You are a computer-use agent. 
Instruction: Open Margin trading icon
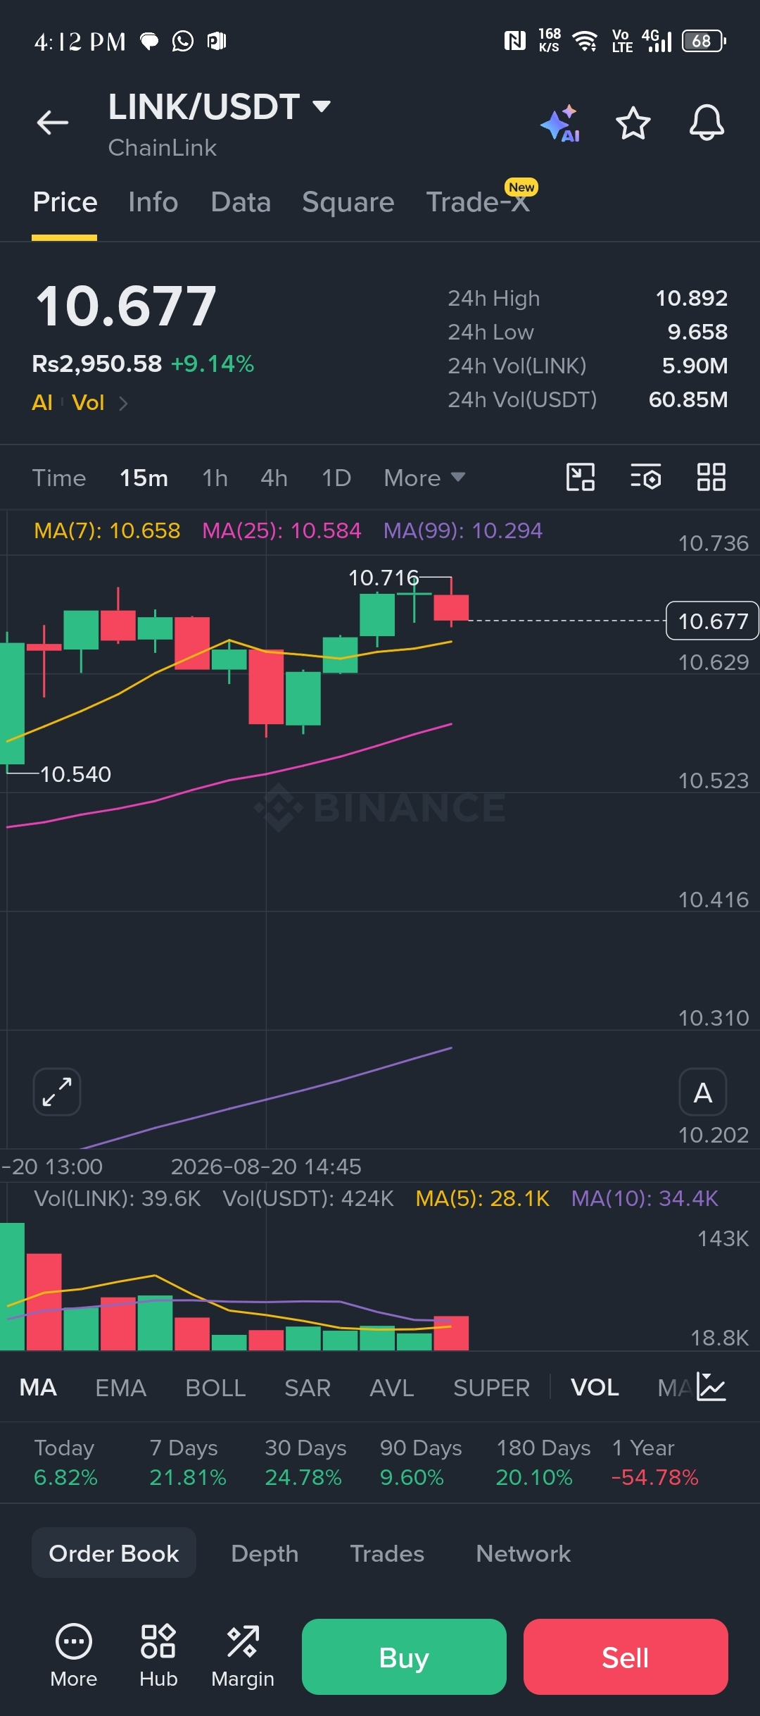tap(243, 1655)
